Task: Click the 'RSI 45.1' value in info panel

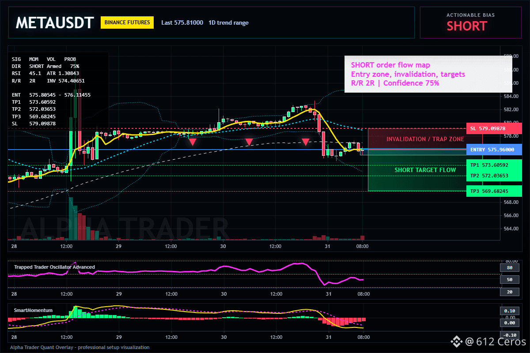Action: [x=26, y=73]
